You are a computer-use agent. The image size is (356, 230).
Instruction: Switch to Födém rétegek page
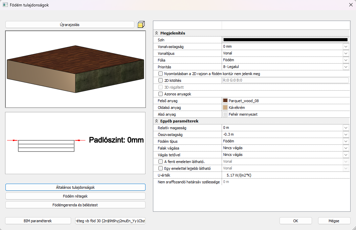(x=75, y=196)
